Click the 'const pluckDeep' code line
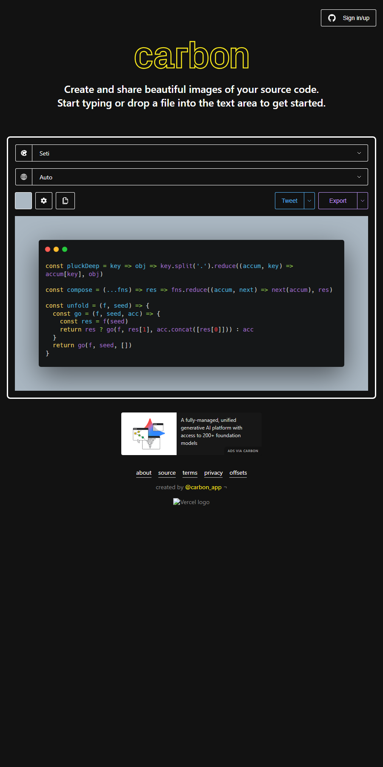Image resolution: width=383 pixels, height=767 pixels. 169,266
